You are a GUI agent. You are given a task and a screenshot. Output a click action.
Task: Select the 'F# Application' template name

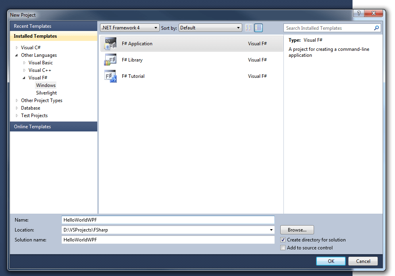tap(137, 44)
